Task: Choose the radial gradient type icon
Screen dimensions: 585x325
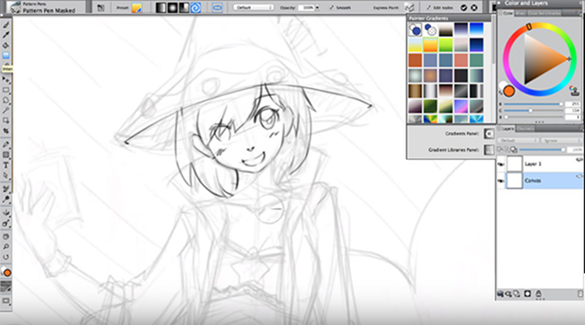Action: (x=172, y=8)
